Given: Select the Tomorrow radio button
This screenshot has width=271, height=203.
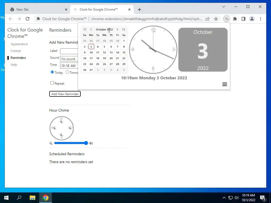Looking at the screenshot, I should tap(67, 72).
